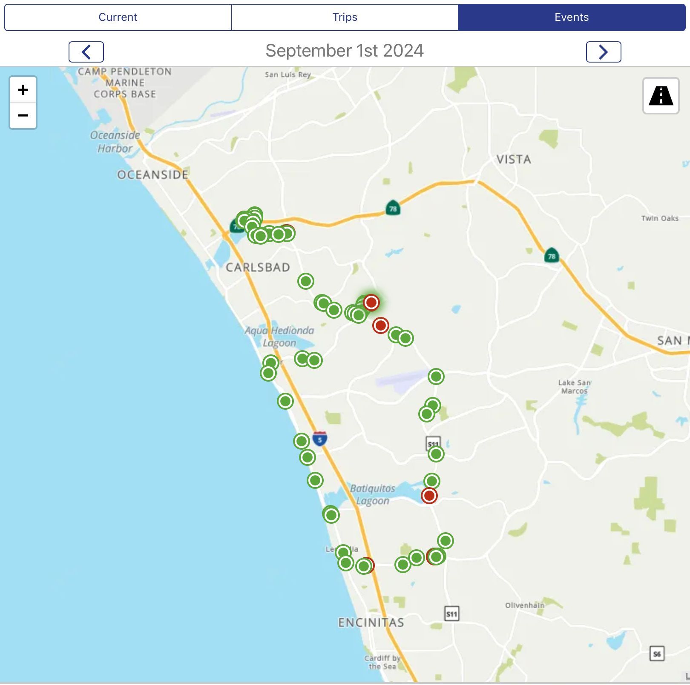Select the Events tab
The image size is (690, 685).
point(571,17)
